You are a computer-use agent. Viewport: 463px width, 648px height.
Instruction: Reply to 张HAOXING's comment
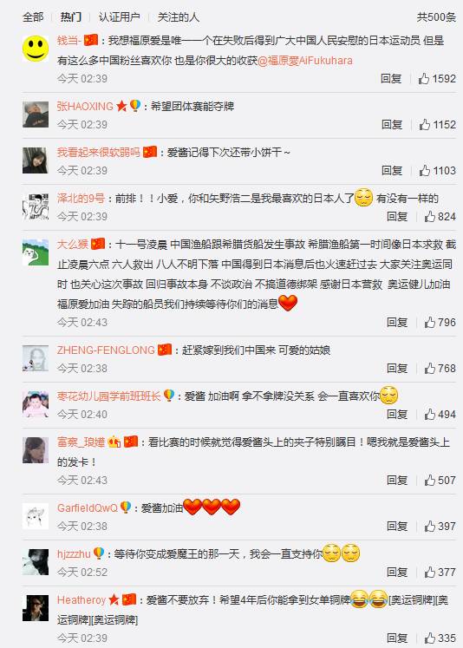tap(392, 124)
